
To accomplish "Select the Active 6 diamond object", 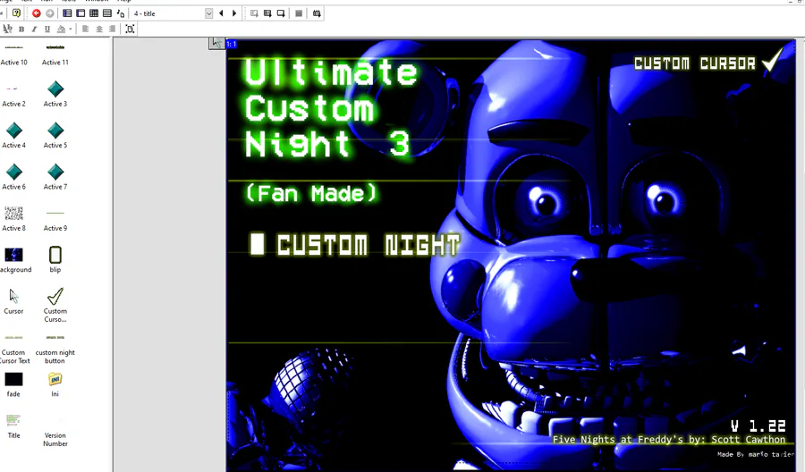I will point(13,172).
